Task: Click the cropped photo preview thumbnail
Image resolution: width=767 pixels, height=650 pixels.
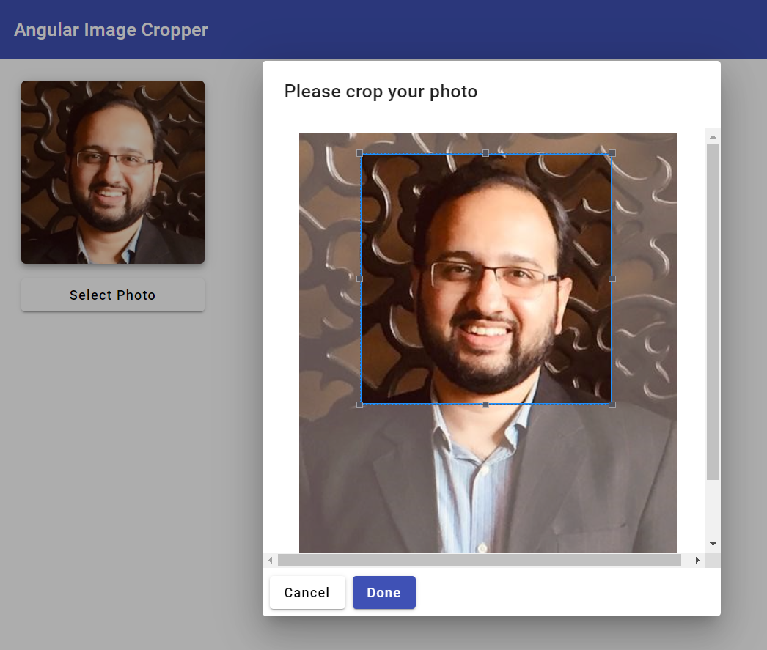Action: 113,172
